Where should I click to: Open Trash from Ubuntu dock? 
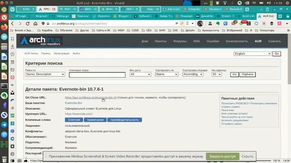[4, 159]
